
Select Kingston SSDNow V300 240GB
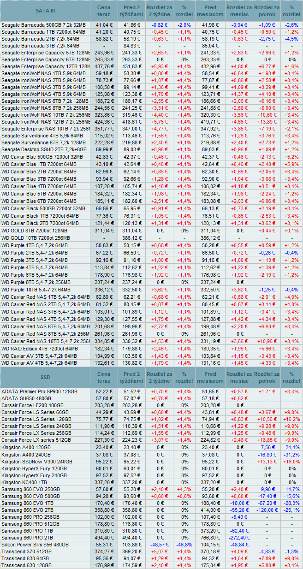click(37, 461)
